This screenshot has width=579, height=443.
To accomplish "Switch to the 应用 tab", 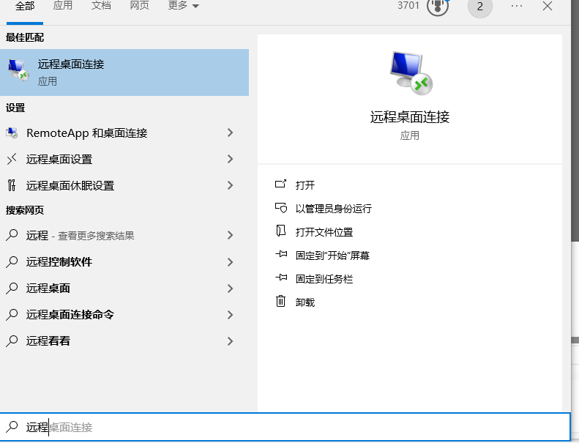I will (x=63, y=6).
